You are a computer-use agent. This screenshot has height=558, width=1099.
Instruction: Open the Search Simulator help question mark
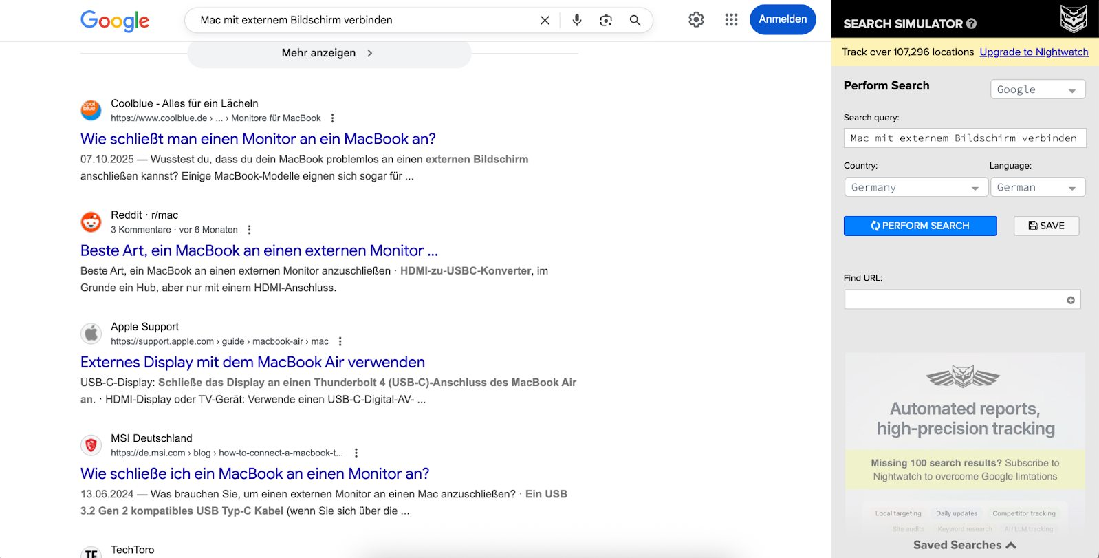(971, 23)
